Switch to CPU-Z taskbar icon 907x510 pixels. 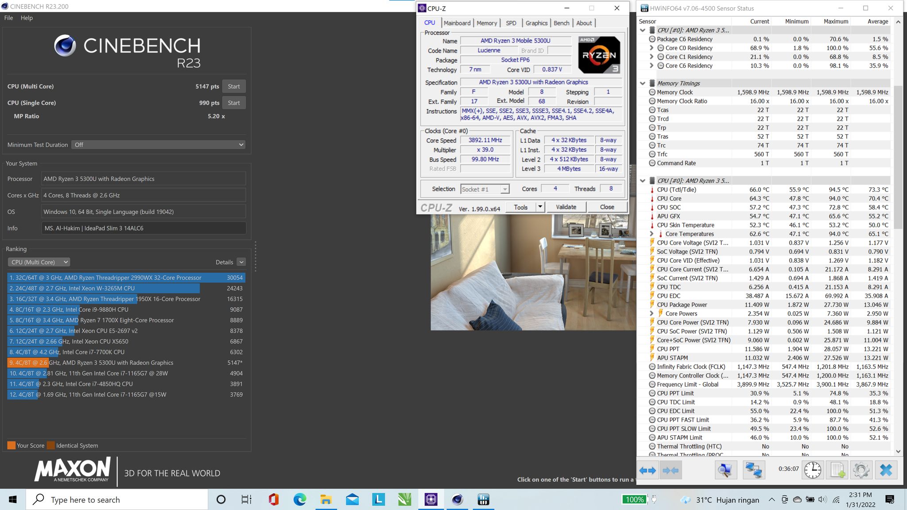(x=431, y=499)
